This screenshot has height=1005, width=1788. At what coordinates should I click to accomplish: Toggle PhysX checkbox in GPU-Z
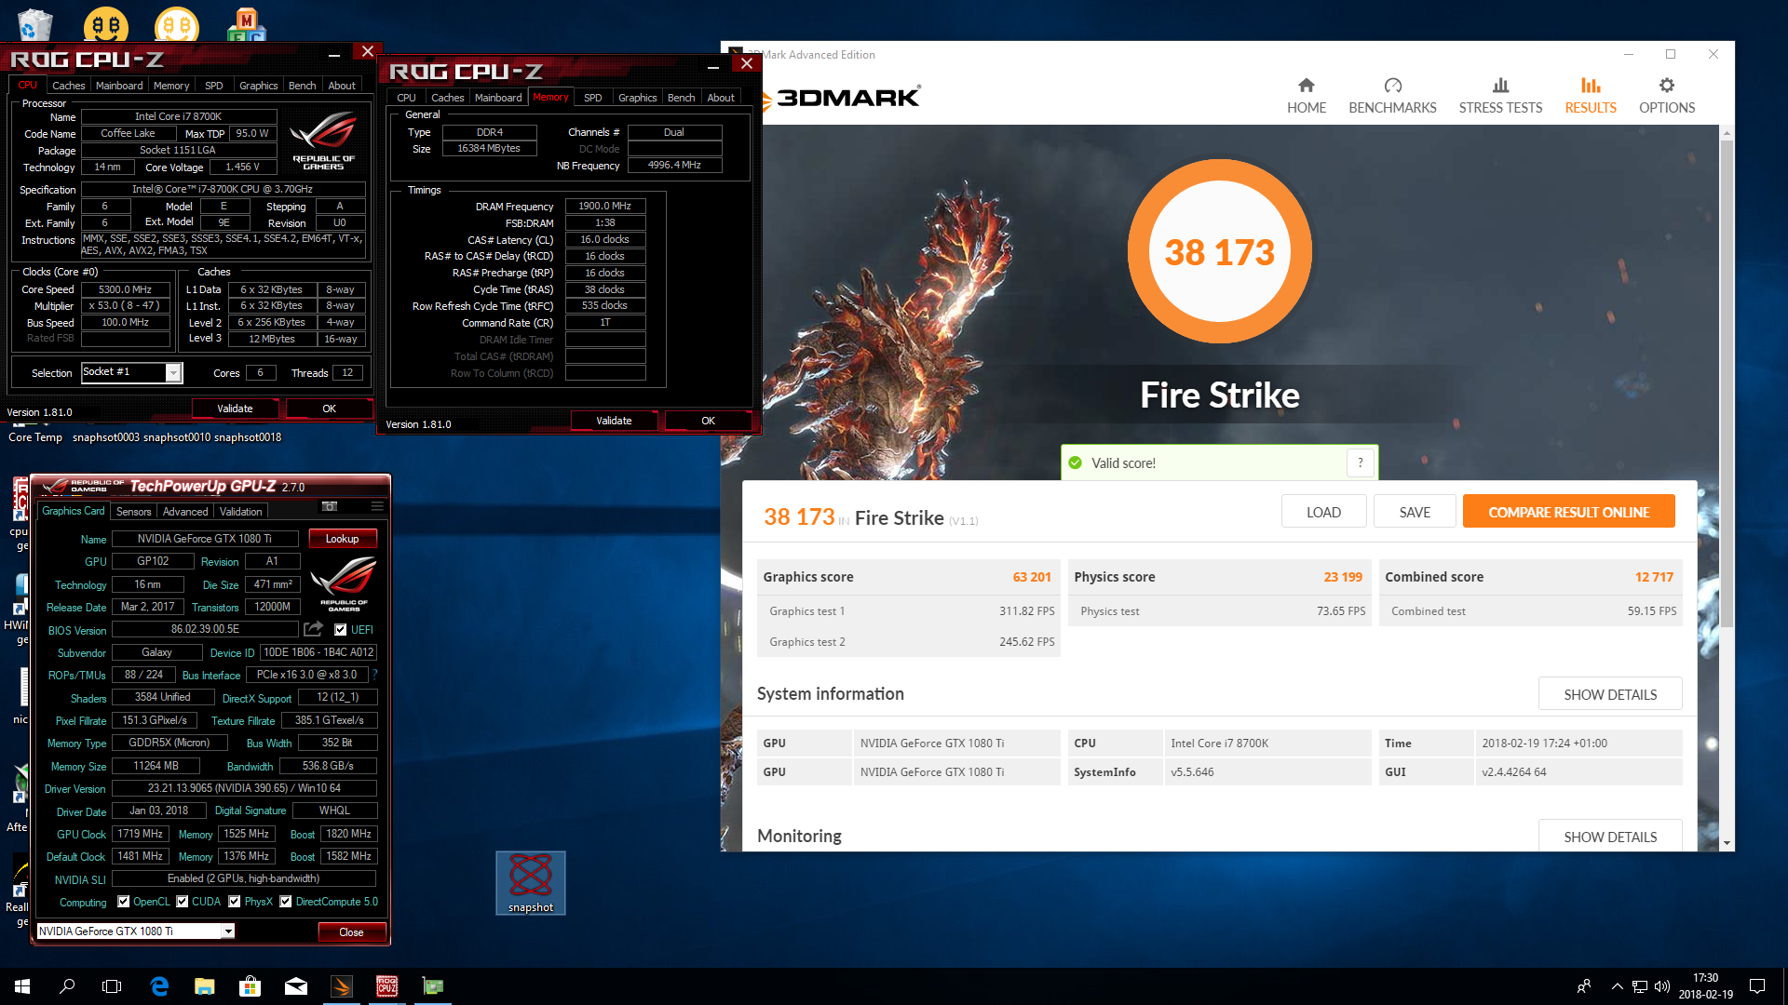235,902
